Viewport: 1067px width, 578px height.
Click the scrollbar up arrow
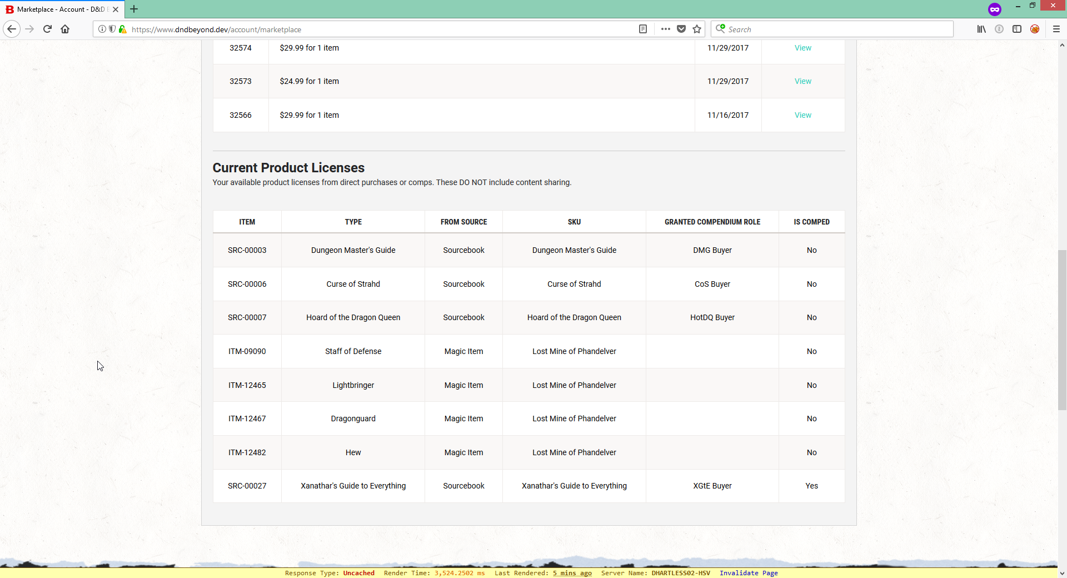1062,45
